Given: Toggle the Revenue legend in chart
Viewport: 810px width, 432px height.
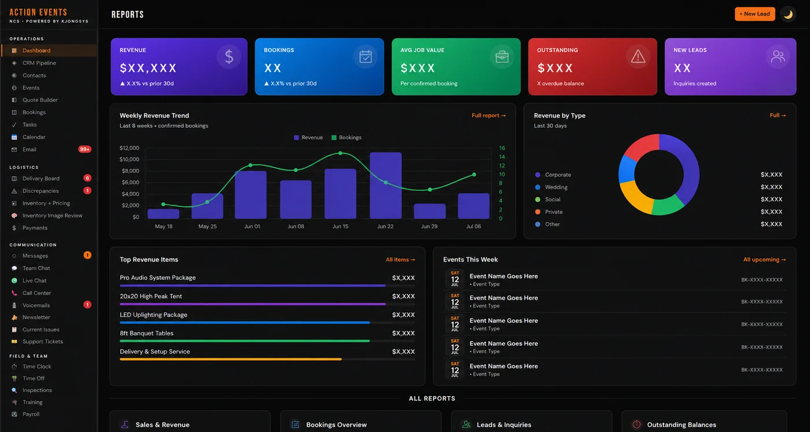Looking at the screenshot, I should (x=308, y=138).
